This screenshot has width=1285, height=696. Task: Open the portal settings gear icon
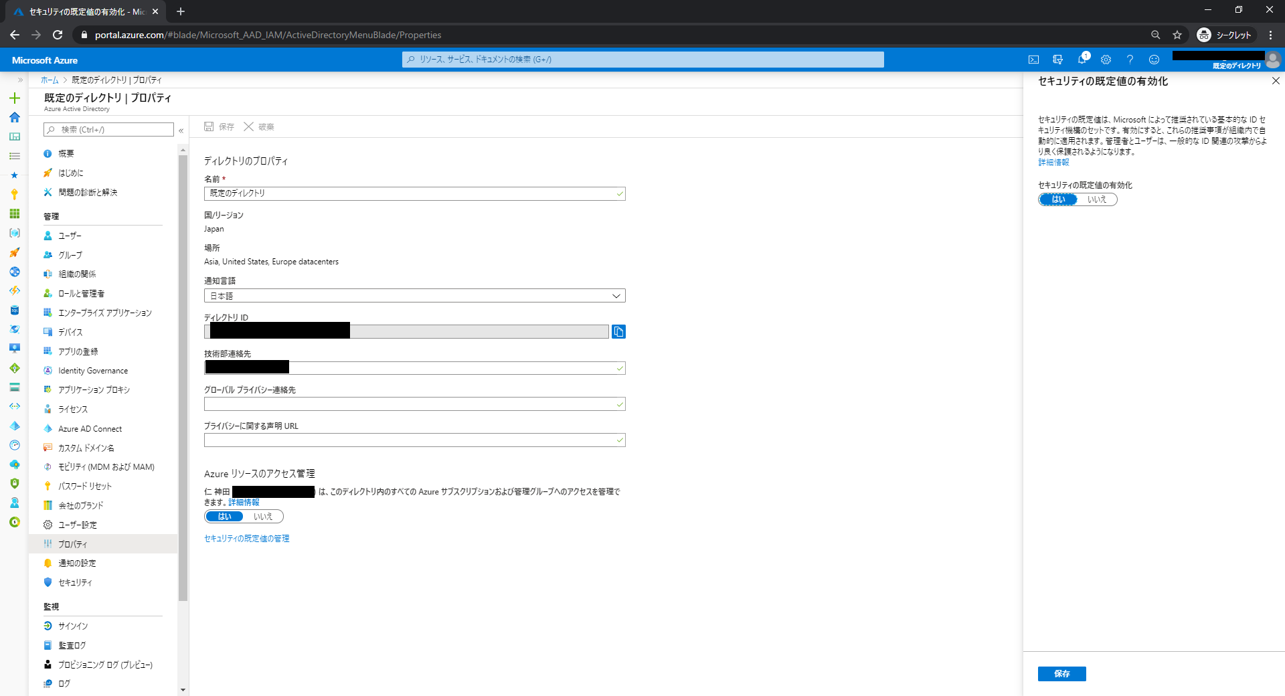(1106, 60)
